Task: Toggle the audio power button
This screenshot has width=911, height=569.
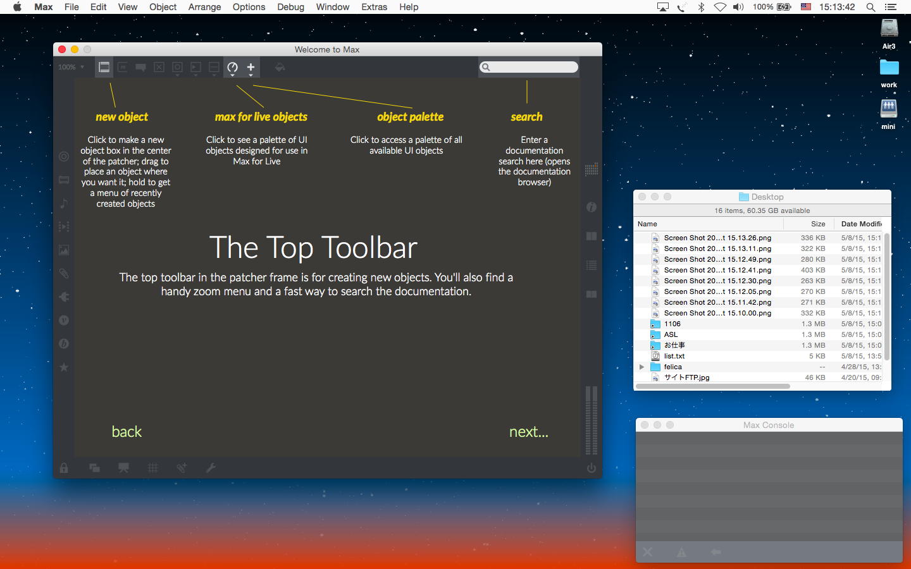Action: tap(592, 468)
